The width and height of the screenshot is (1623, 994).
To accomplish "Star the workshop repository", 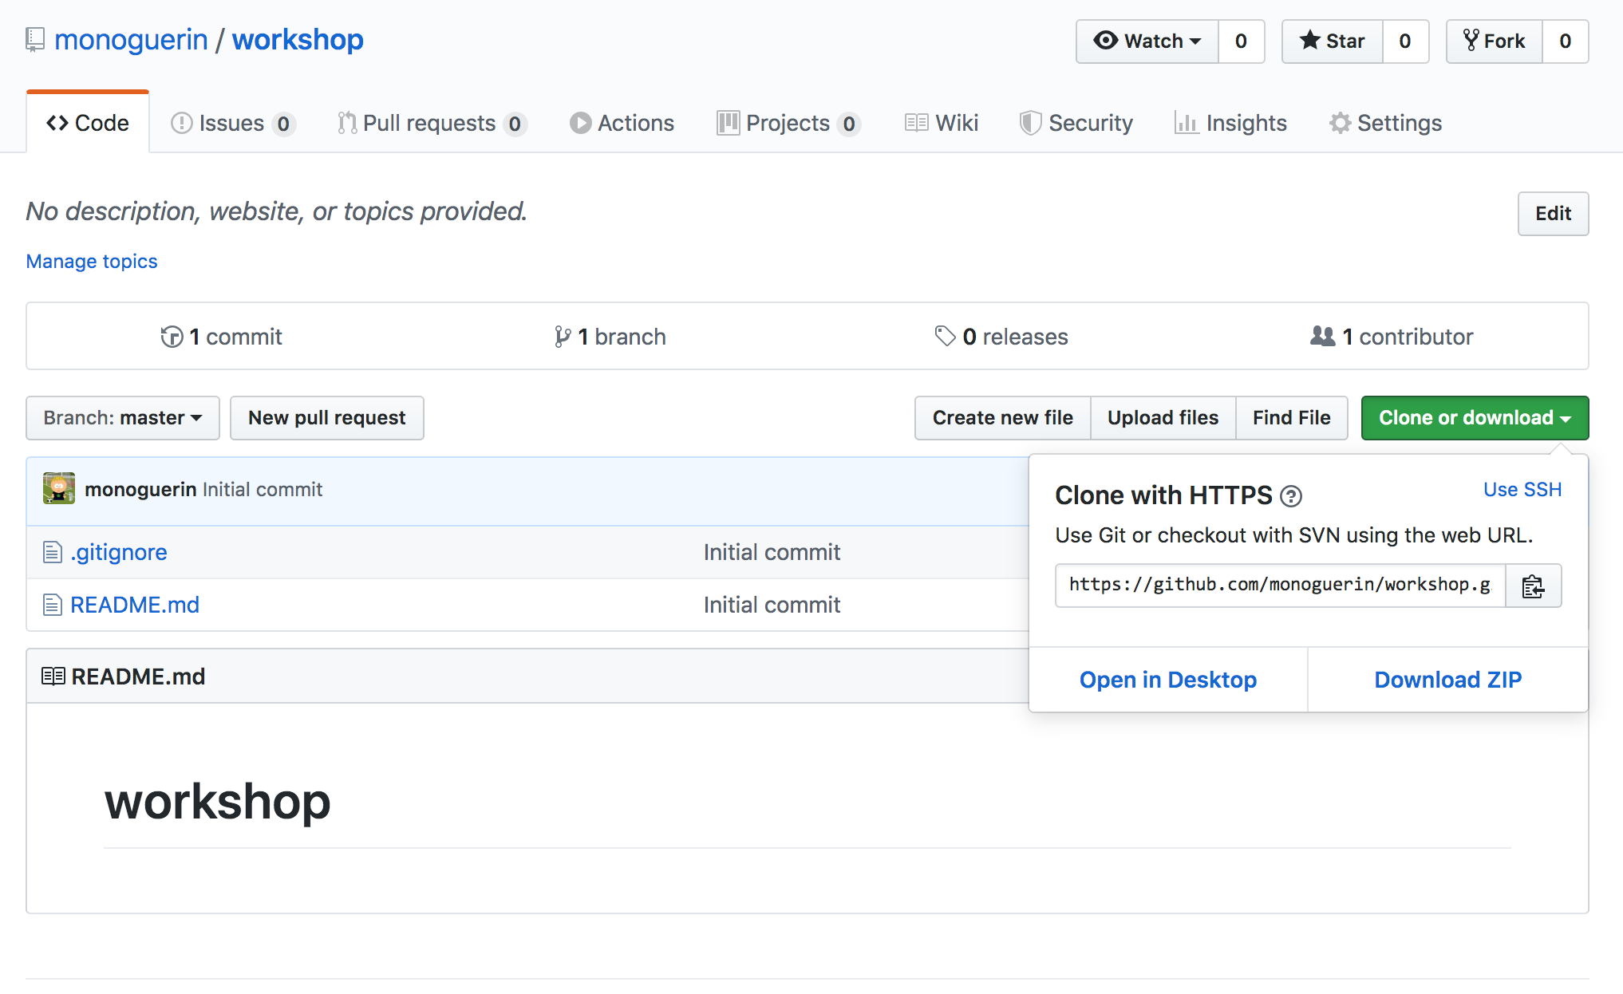I will 1332,41.
